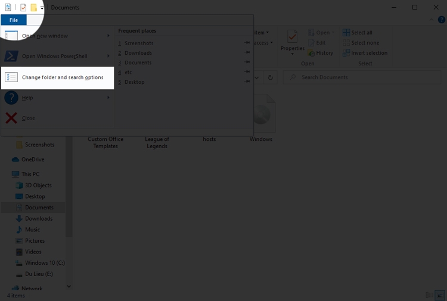Viewport: 447px width, 301px height.
Task: Click the quick access new folder icon
Action: pos(33,7)
